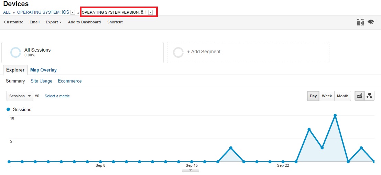Switch to line chart view icon
This screenshot has width=381, height=175.
(359, 96)
